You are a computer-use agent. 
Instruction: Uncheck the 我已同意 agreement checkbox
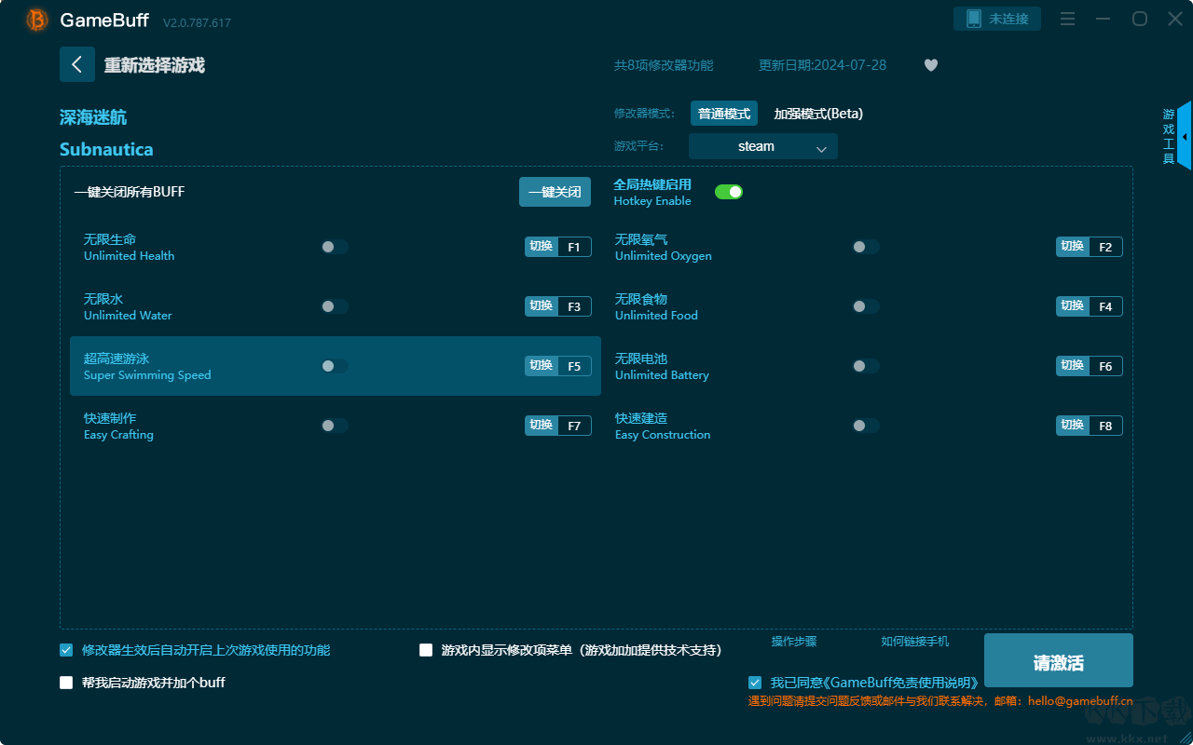(x=755, y=683)
